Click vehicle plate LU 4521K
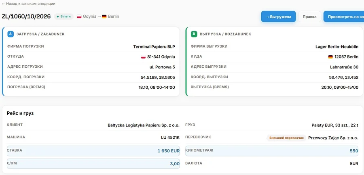Screen dimensions: 364x175 (x=170, y=137)
